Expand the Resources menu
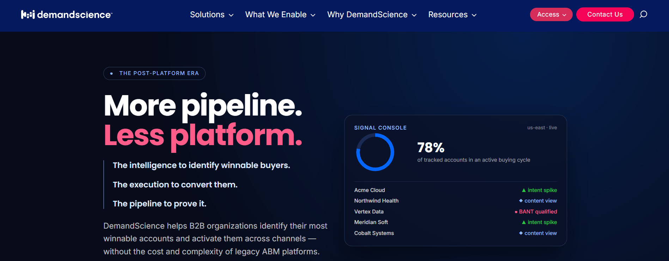669x261 pixels. 452,14
